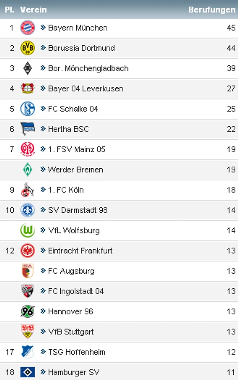
Task: Click the TSG Hoffenheim team name
Action: pos(77,352)
